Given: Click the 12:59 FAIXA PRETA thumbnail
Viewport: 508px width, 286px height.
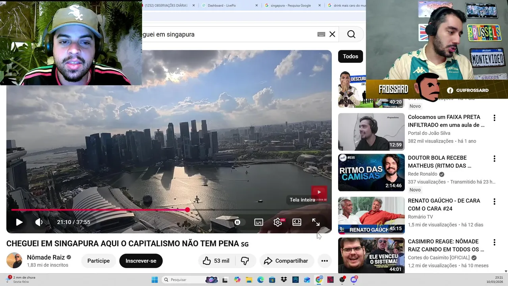Looking at the screenshot, I should [371, 132].
